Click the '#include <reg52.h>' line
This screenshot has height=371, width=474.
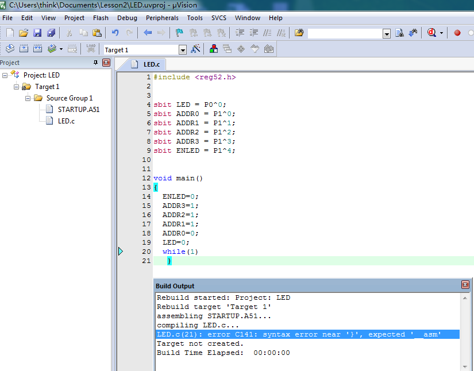coord(195,77)
